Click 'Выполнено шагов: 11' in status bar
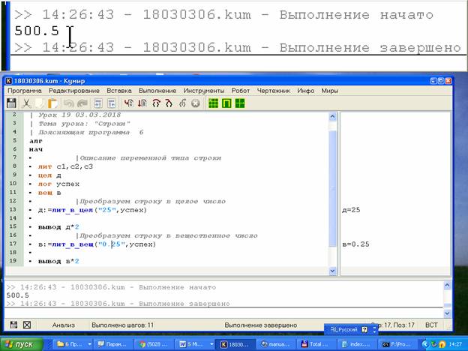The image size is (468, 351). pos(123,325)
